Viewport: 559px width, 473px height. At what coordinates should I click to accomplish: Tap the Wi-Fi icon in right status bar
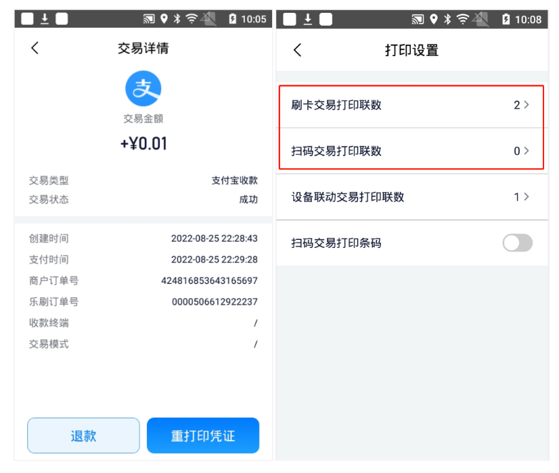click(463, 19)
